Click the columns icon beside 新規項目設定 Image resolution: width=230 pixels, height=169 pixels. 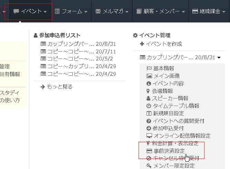[x=149, y=113]
